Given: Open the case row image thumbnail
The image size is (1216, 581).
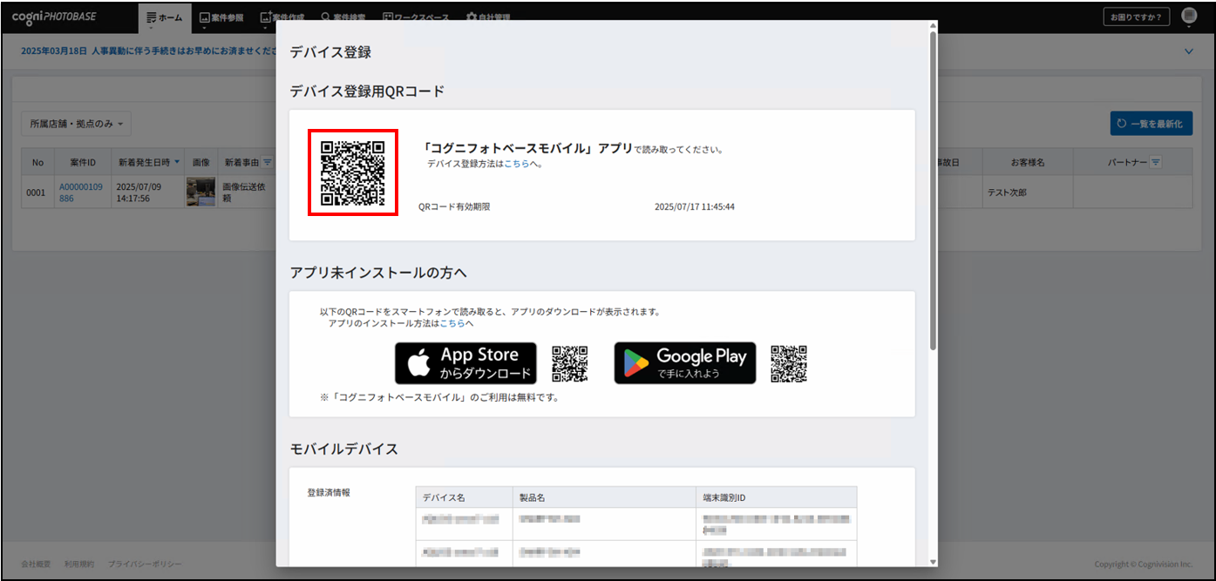Looking at the screenshot, I should (x=200, y=192).
